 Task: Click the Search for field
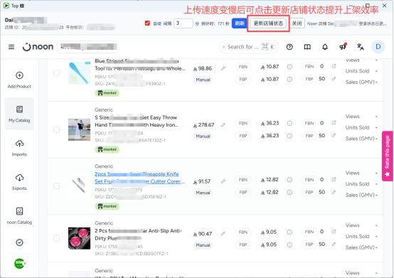click(249, 47)
